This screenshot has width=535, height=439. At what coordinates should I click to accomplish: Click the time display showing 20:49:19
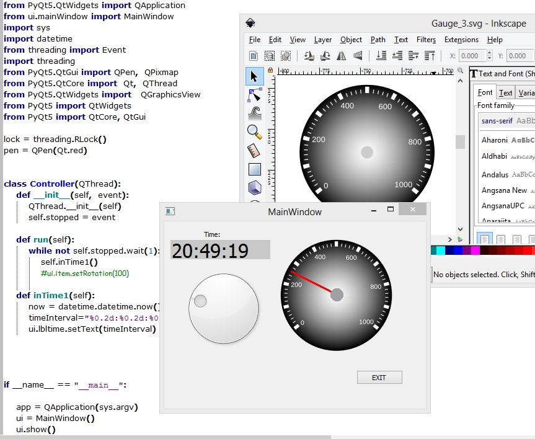click(x=220, y=250)
